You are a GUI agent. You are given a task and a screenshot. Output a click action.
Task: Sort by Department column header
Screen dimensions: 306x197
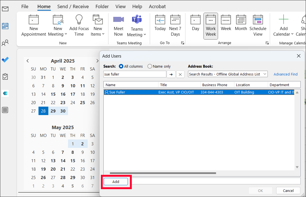click(284, 85)
